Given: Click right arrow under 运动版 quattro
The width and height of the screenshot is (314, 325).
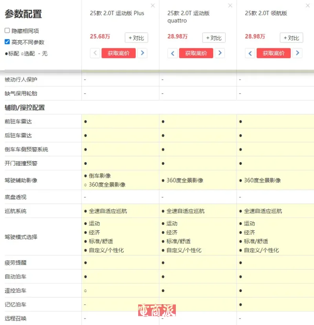Looking at the screenshot, I should coord(220,53).
